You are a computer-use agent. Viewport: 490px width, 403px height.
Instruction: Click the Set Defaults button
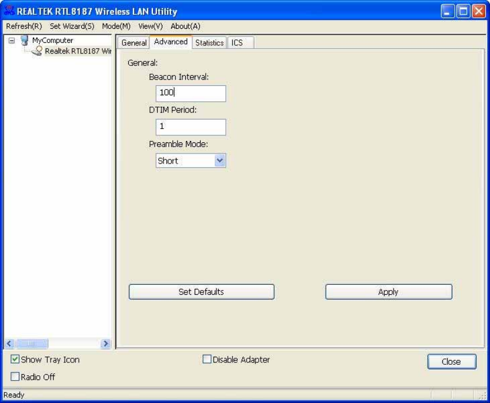pyautogui.click(x=202, y=292)
